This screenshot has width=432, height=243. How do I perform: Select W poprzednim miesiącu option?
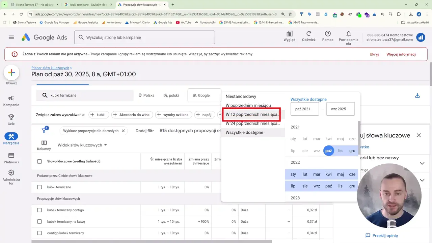tap(253, 105)
